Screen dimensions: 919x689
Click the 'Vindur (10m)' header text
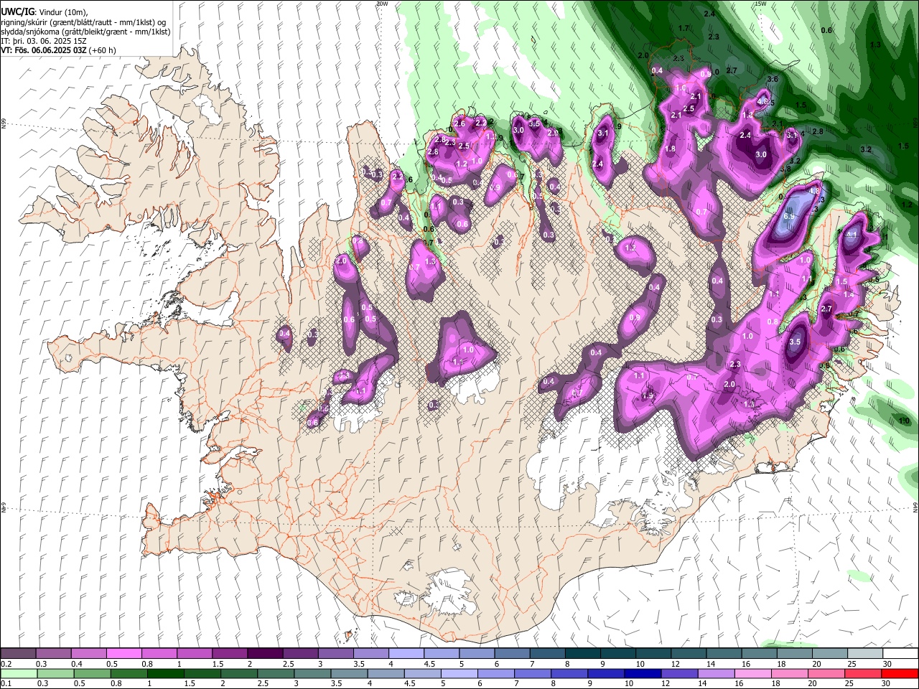point(62,12)
